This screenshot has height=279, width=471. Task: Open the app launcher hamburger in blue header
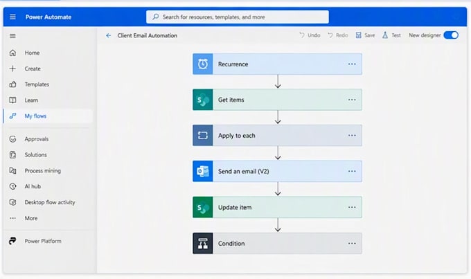[x=12, y=17]
